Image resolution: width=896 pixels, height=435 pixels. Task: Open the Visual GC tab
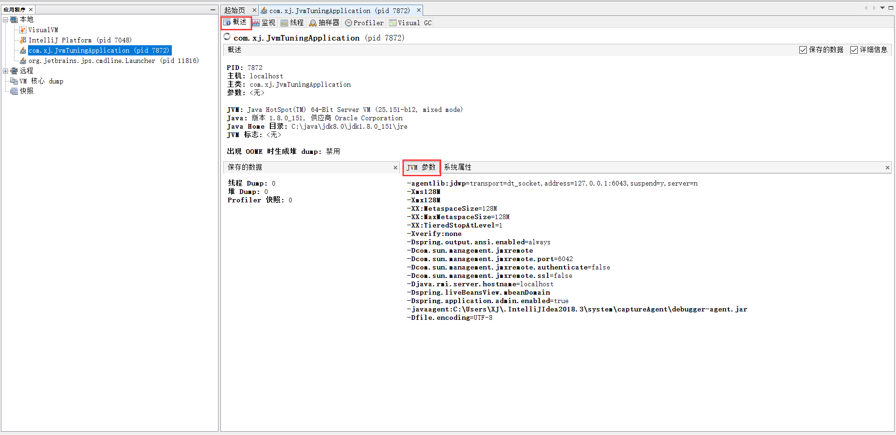411,23
